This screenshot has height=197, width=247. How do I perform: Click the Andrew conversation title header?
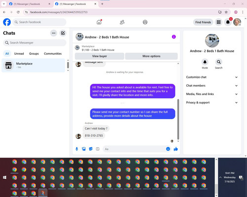[107, 37]
